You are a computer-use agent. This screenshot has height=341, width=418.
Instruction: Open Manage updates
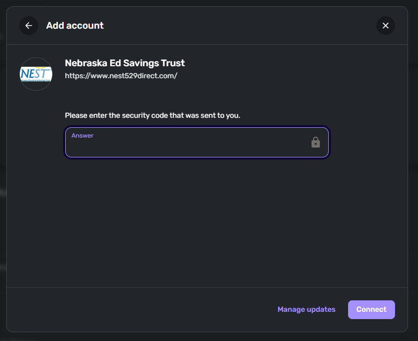coord(306,309)
